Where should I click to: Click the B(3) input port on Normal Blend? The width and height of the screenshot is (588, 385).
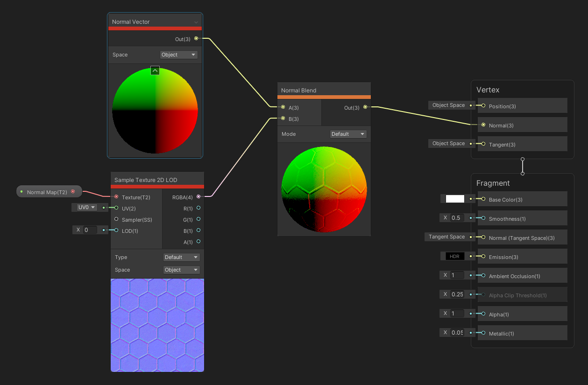283,118
